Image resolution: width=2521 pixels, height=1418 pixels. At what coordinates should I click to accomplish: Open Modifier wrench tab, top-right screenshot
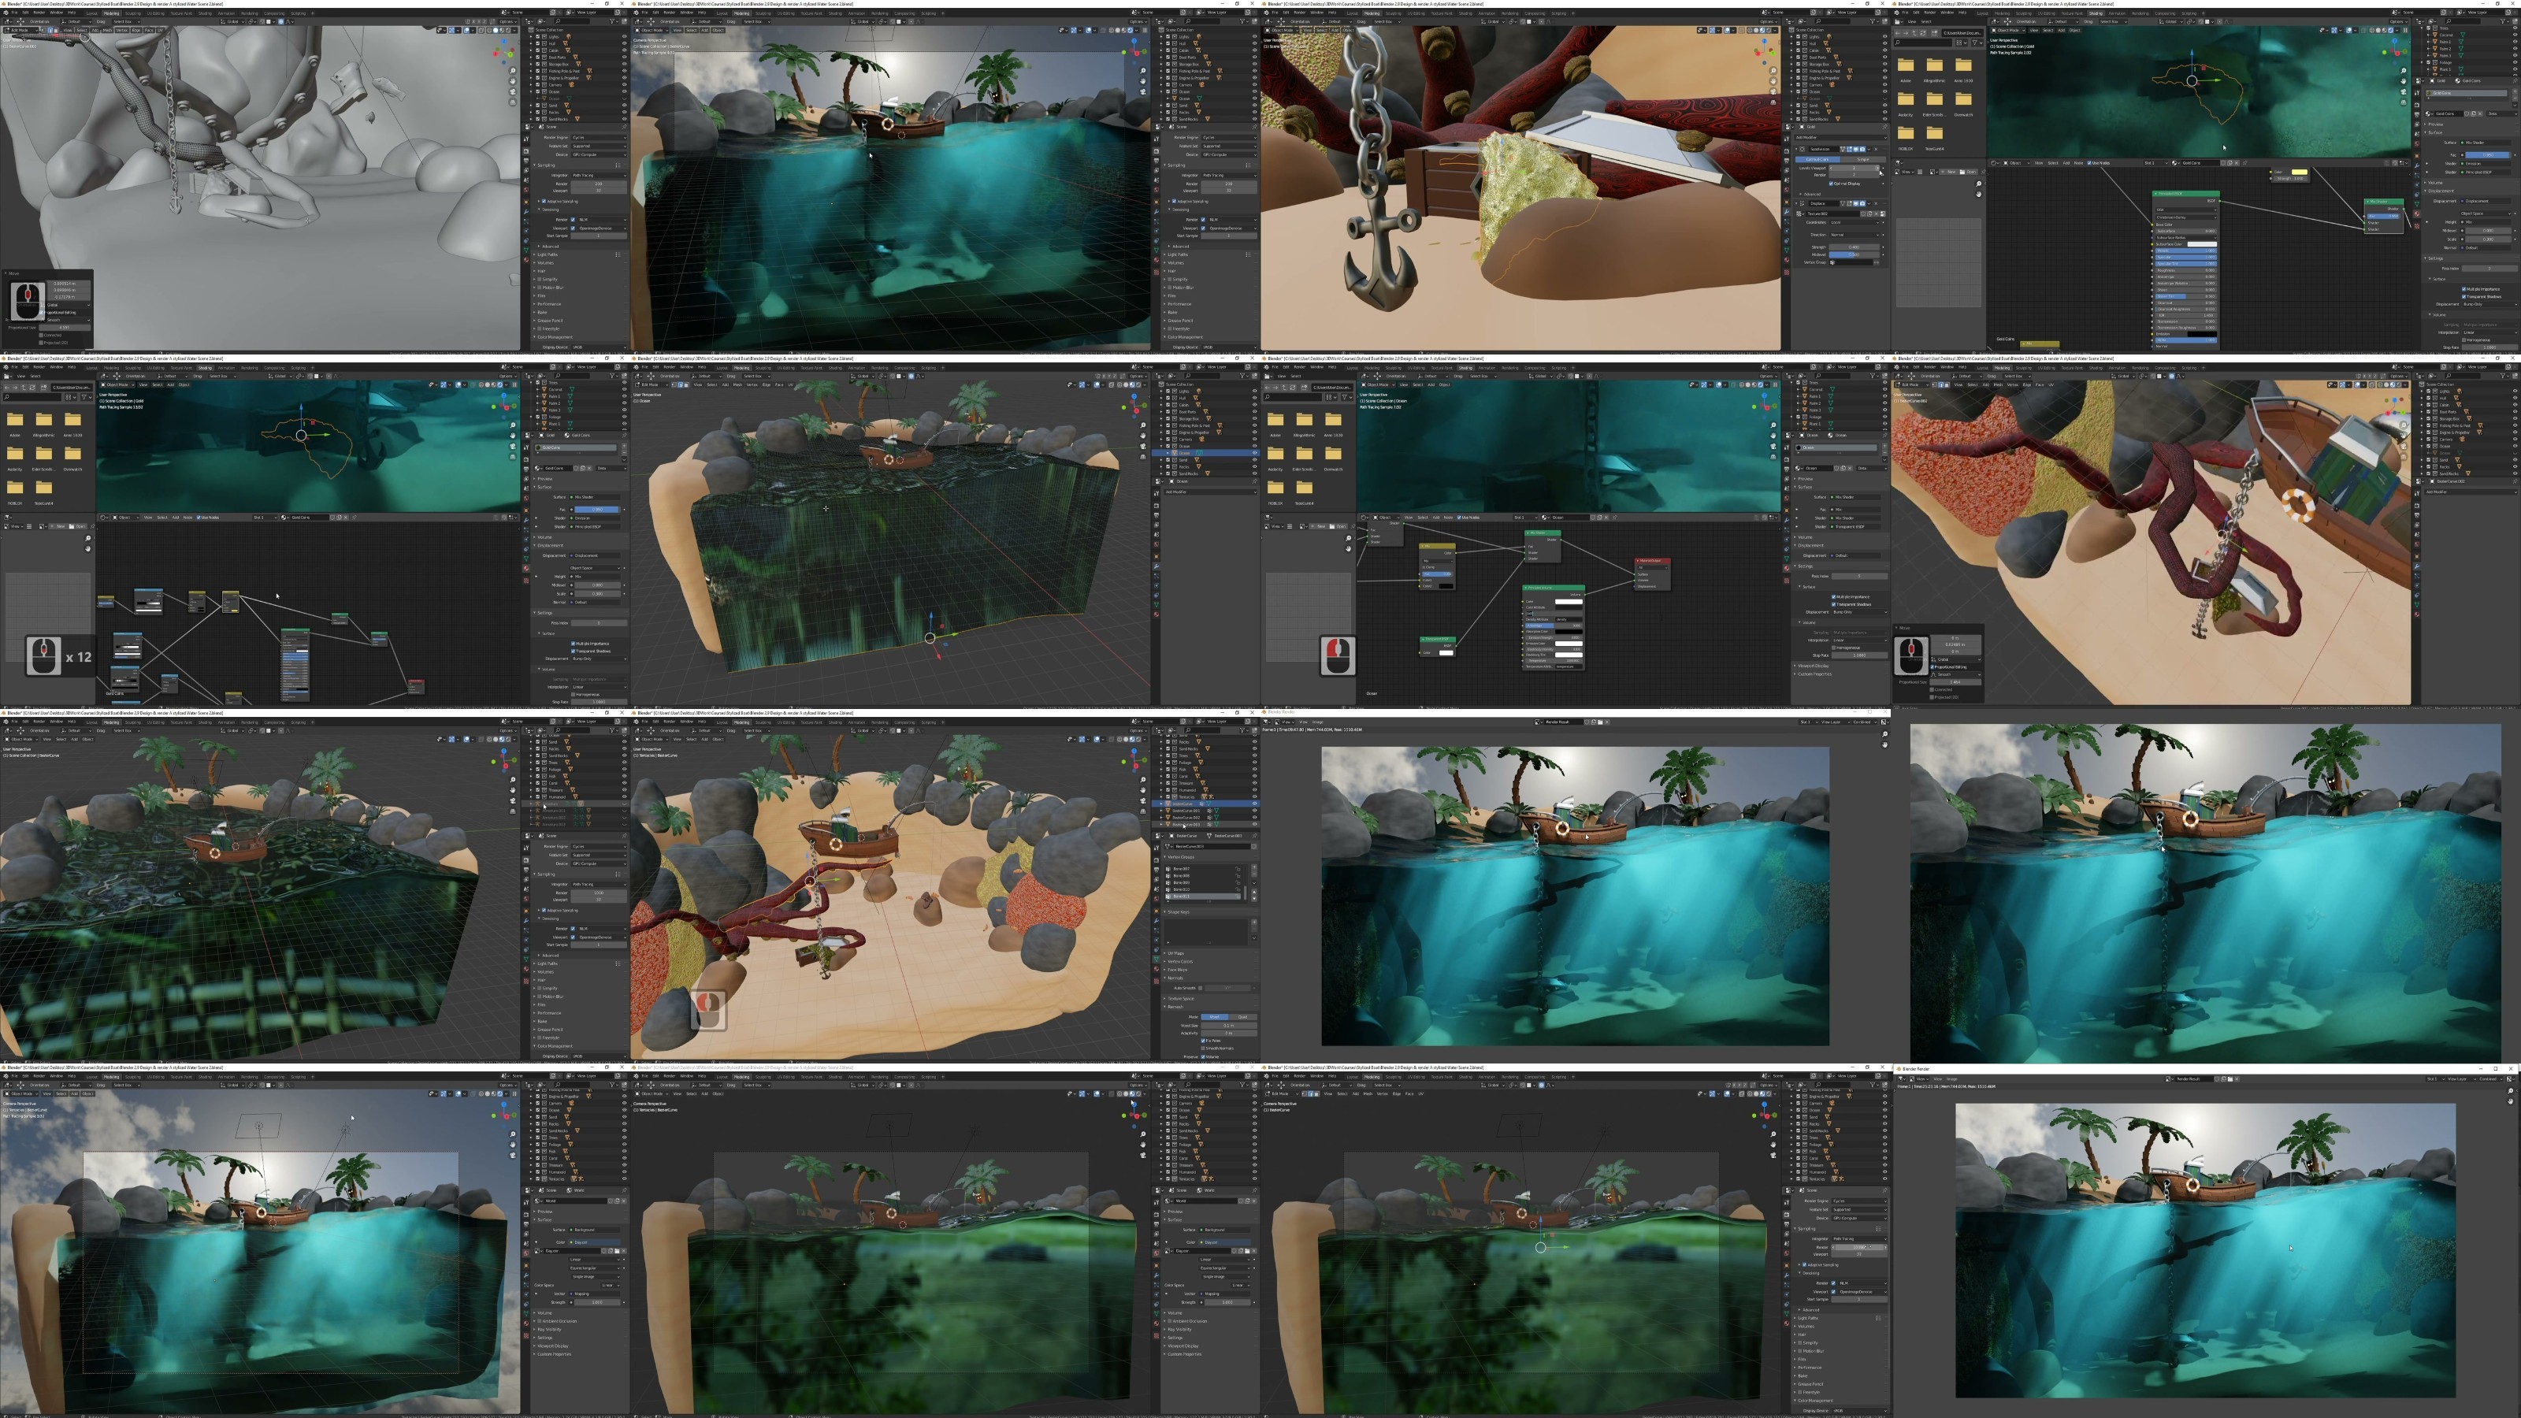pos(2417,165)
